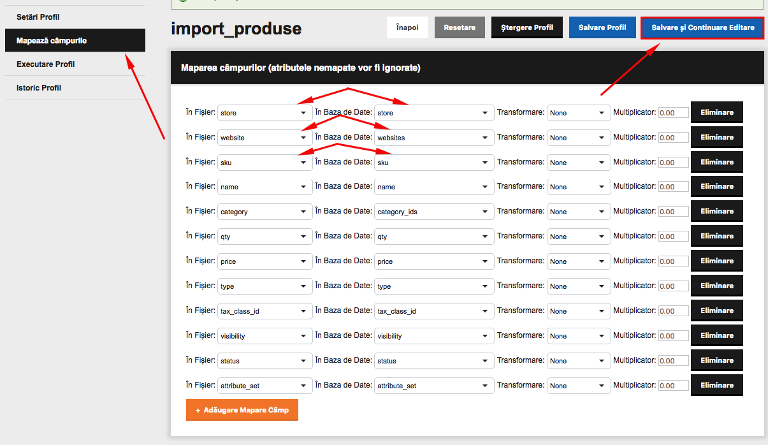The image size is (768, 445).
Task: Focus the Multiplicator field in the store row
Action: pos(674,113)
